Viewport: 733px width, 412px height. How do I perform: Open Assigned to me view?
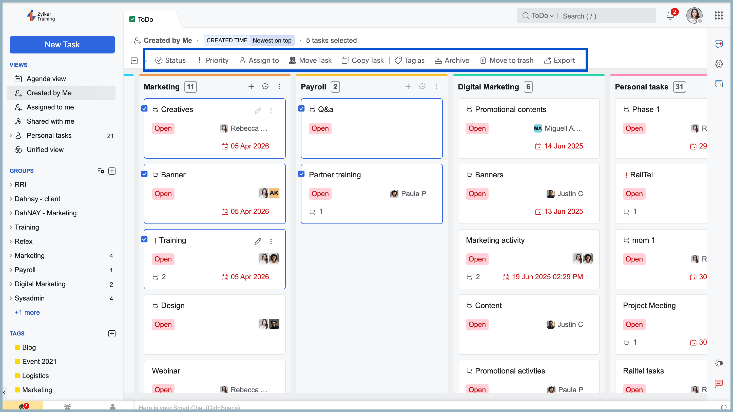click(61, 107)
